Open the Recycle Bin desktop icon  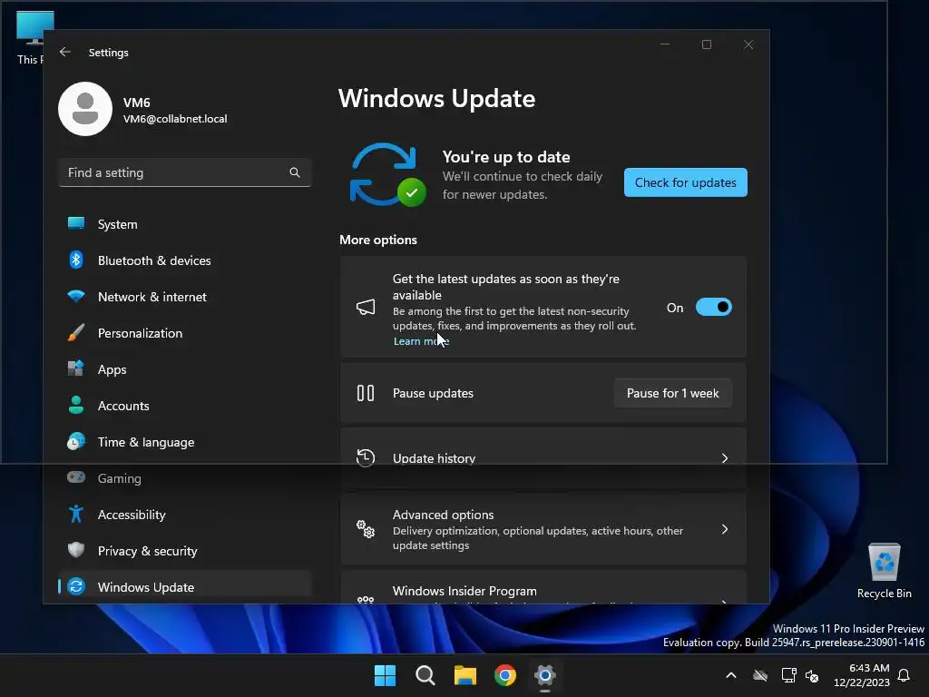click(884, 571)
